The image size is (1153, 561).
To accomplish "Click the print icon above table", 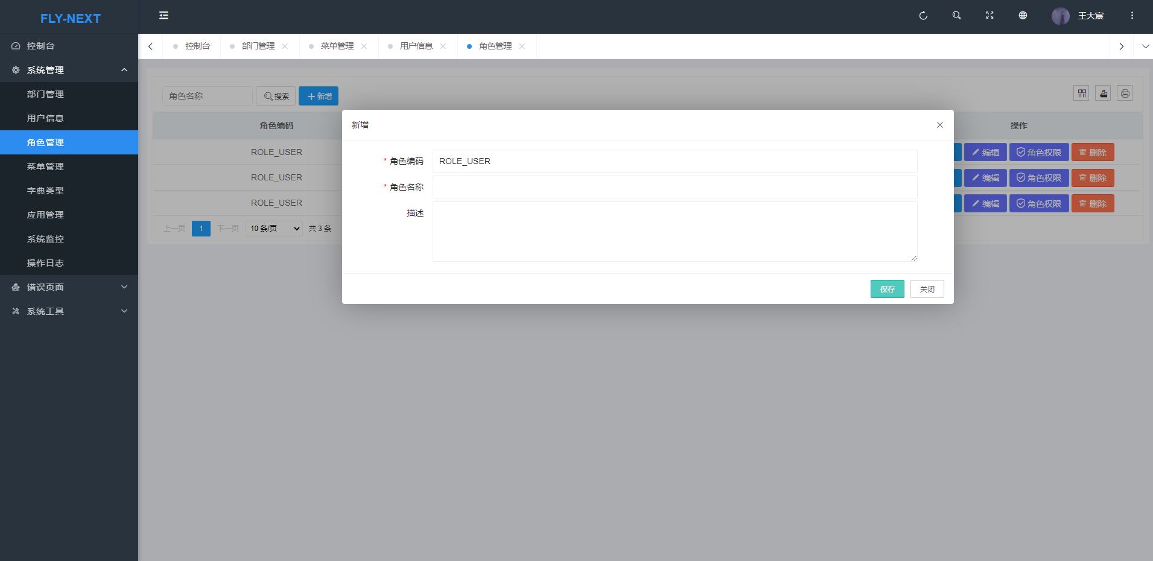I will (1125, 93).
